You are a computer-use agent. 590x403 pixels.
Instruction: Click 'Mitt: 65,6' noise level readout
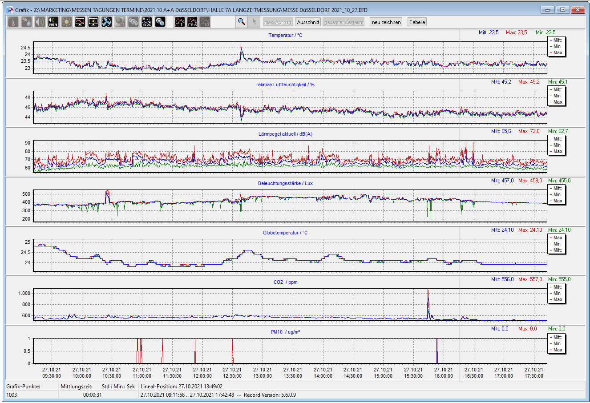coord(501,131)
